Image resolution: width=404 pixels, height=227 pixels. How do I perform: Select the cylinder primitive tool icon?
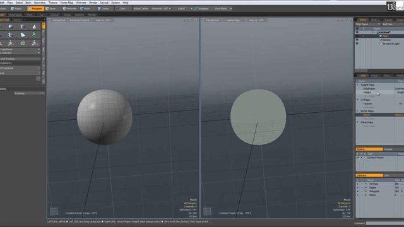point(23,26)
